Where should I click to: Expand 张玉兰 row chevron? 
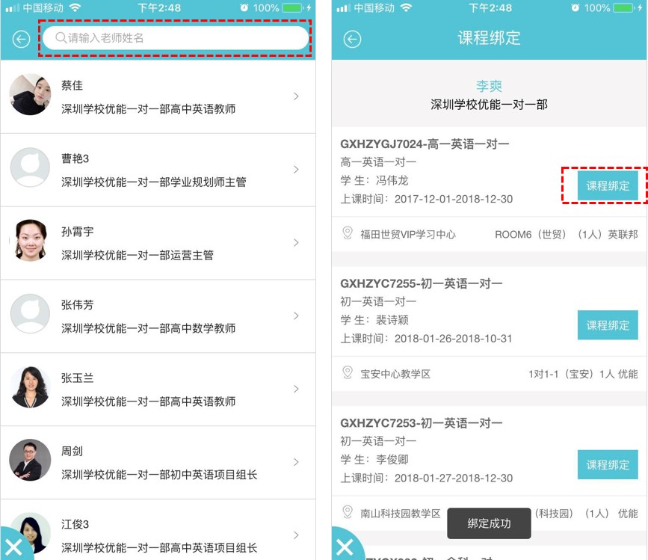pos(297,389)
